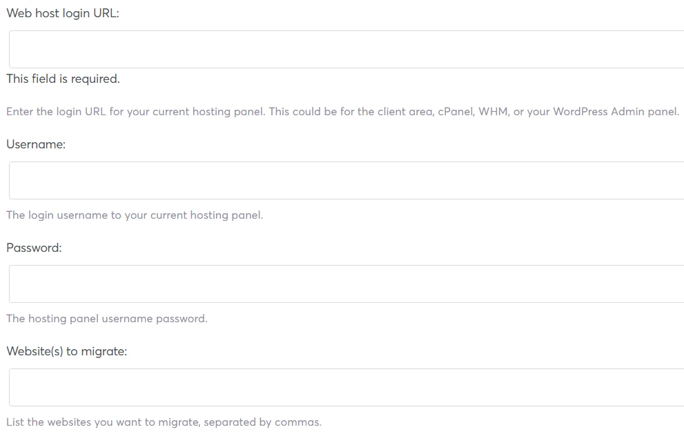Click 'WordPress Admin panel' in the help text
Viewport: 684px width, 434px height.
(x=616, y=112)
